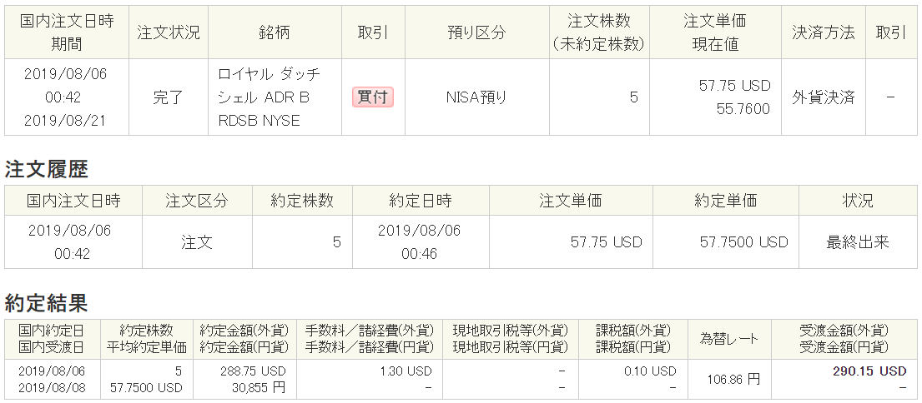Click the 注文区分 header in order history

[196, 201]
